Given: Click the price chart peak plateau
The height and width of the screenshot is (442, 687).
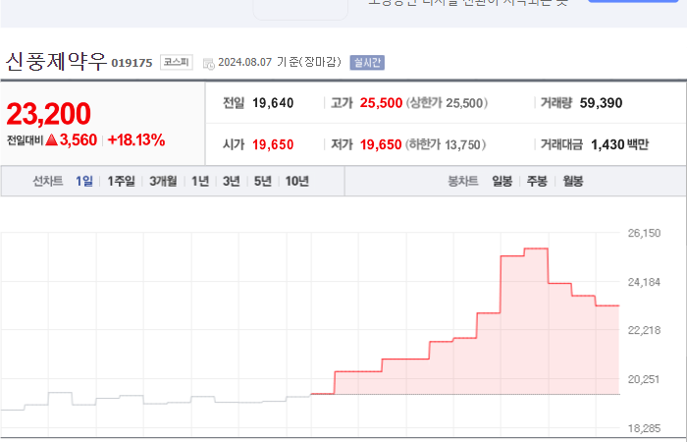Looking at the screenshot, I should point(536,249).
